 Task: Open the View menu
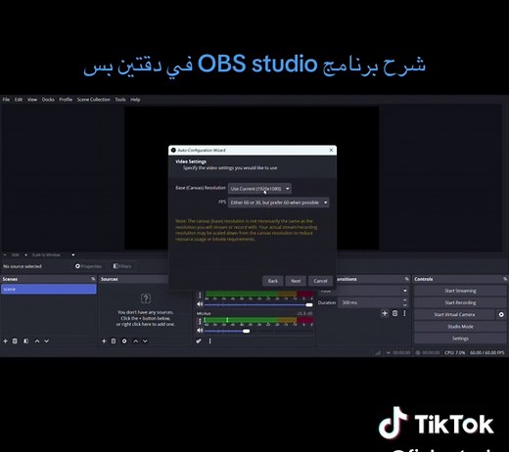point(32,100)
